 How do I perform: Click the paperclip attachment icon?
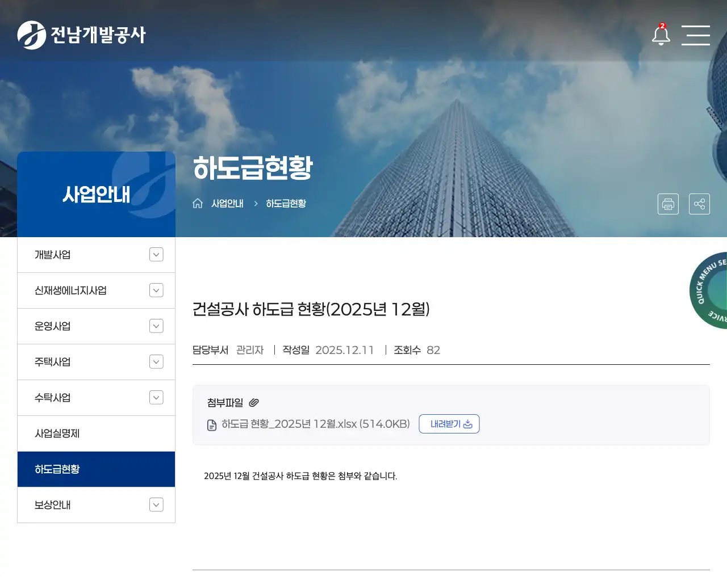pyautogui.click(x=254, y=402)
